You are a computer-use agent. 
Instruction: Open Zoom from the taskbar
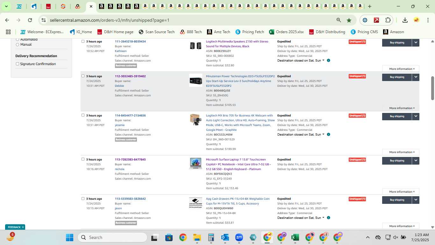239,237
